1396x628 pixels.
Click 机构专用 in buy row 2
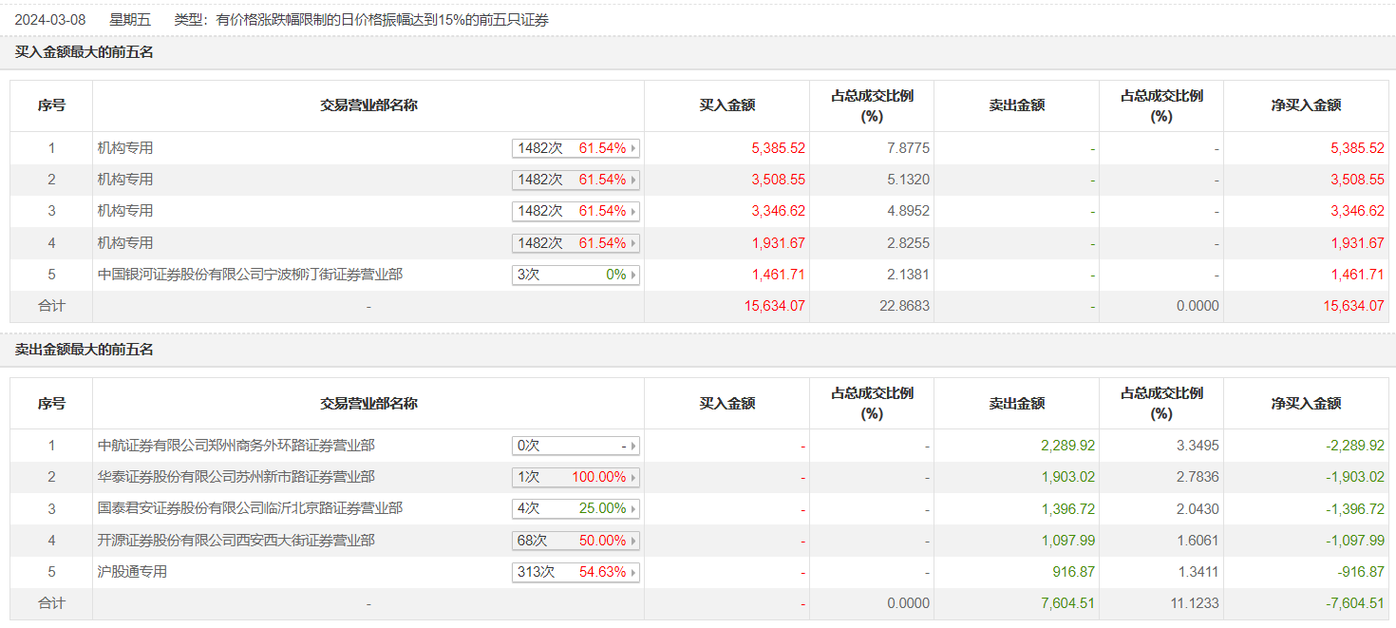tap(124, 180)
